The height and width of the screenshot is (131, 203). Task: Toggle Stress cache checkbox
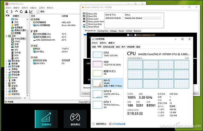[x=87, y=19]
